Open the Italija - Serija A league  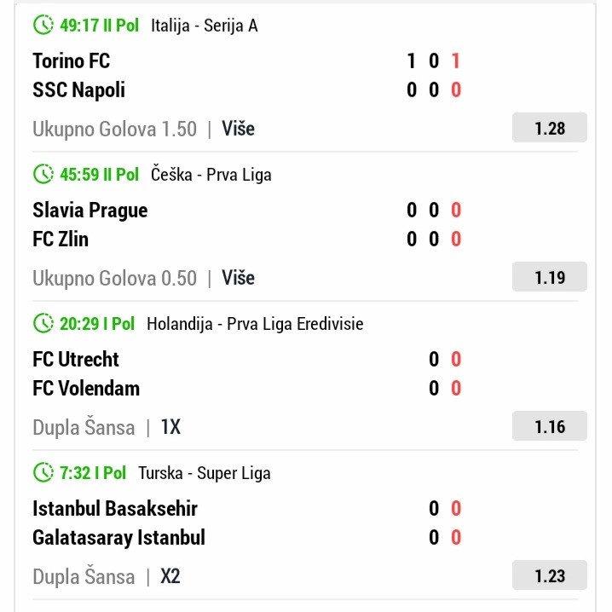pyautogui.click(x=205, y=26)
